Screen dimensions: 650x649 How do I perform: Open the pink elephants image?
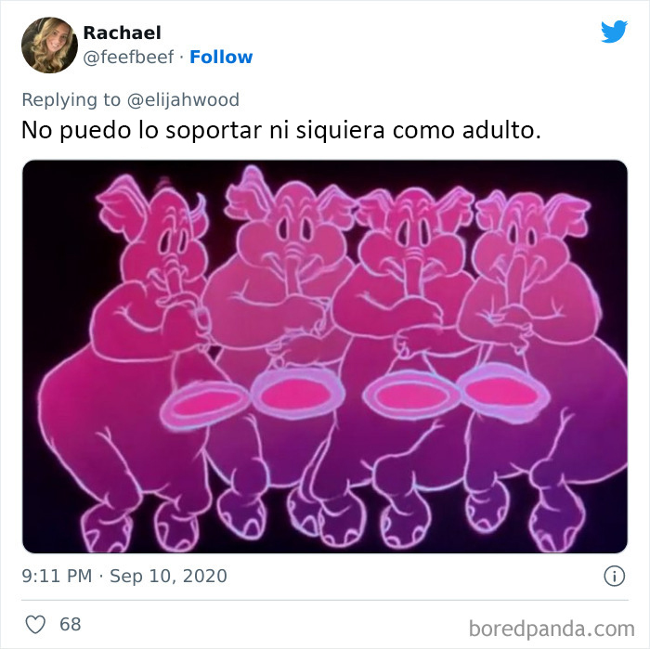point(325,357)
